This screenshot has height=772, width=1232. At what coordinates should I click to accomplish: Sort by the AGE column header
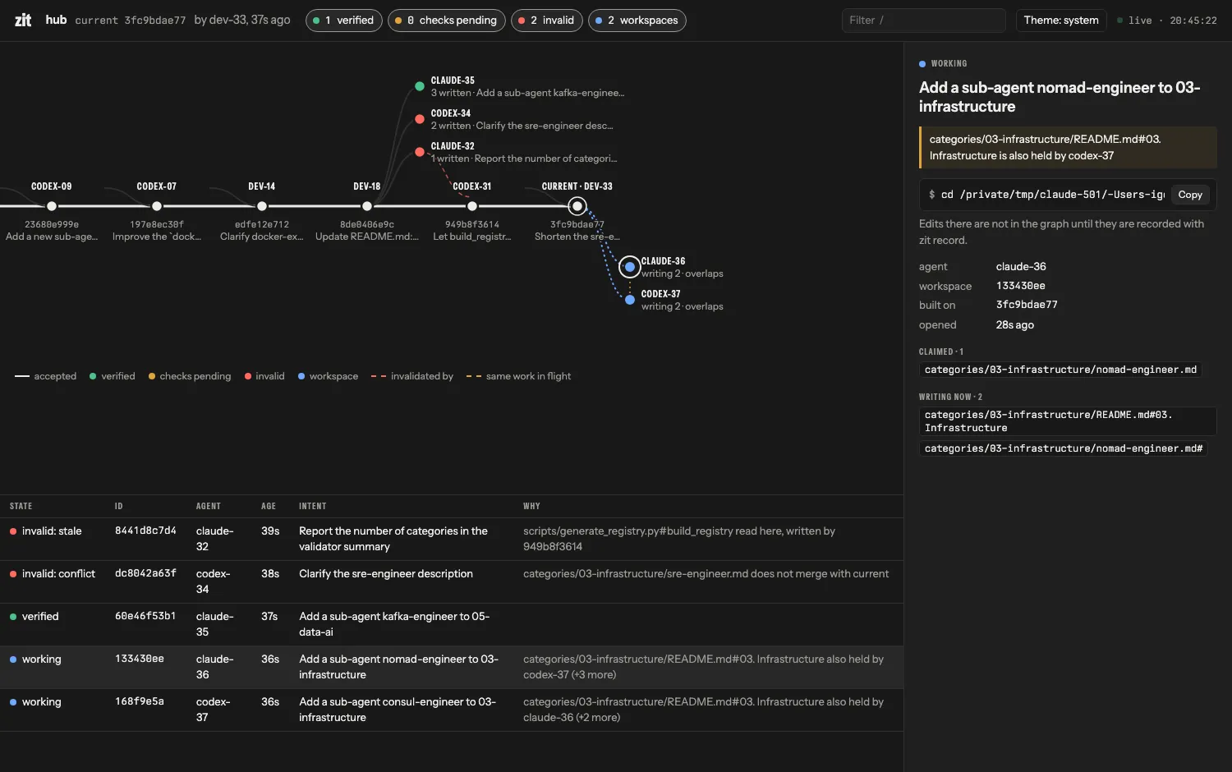pyautogui.click(x=269, y=506)
